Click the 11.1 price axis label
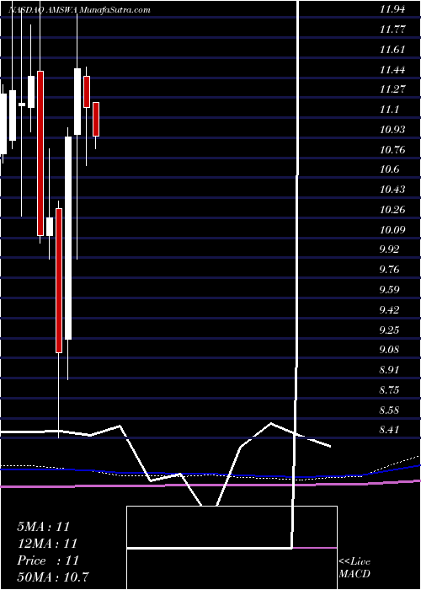Image resolution: width=421 pixels, height=590 pixels. point(389,110)
